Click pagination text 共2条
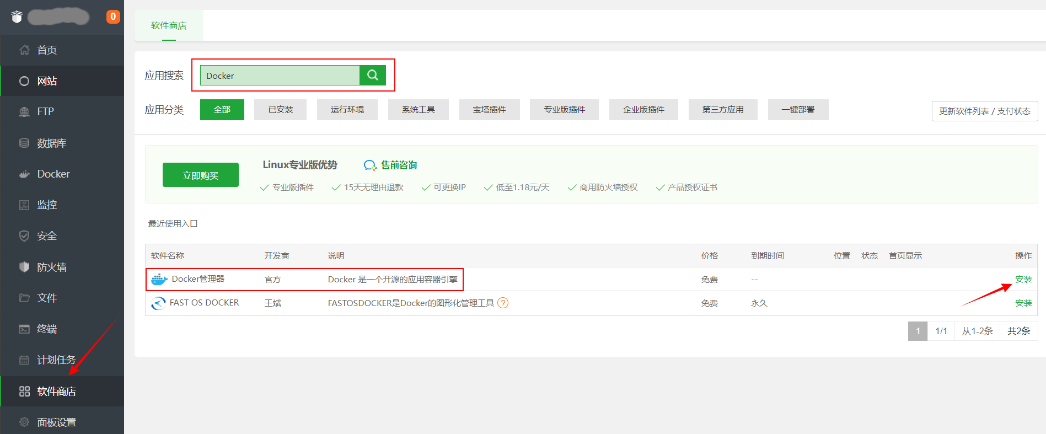The image size is (1046, 434). point(1018,331)
